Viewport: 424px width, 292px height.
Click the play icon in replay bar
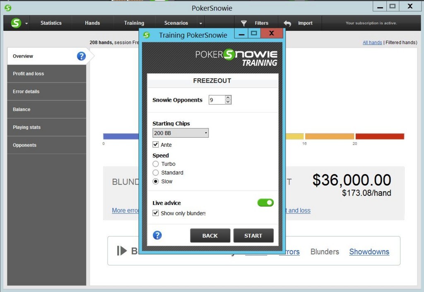coord(122,251)
